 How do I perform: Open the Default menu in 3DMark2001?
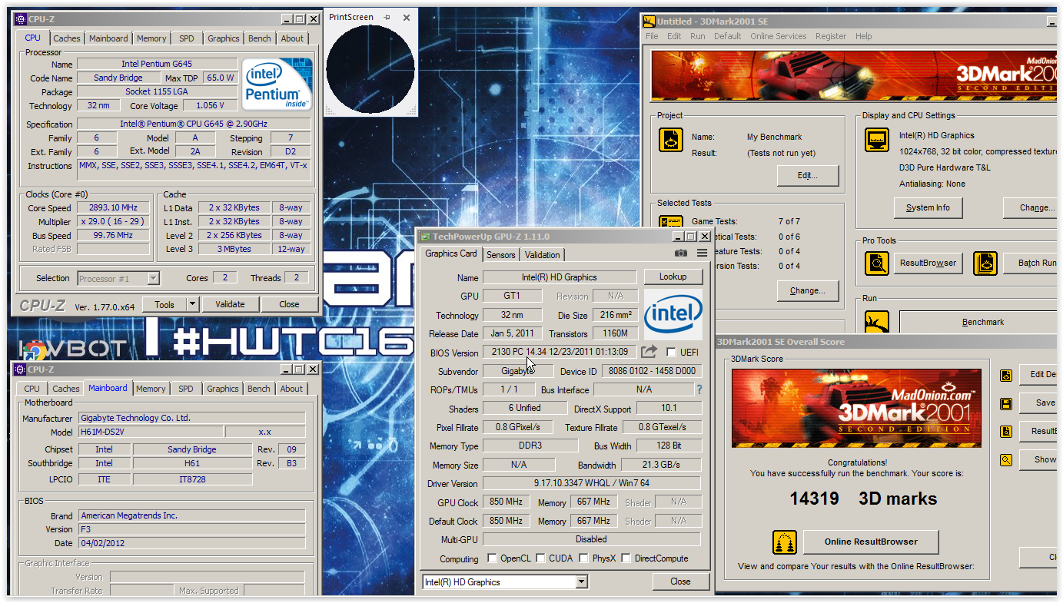[727, 36]
